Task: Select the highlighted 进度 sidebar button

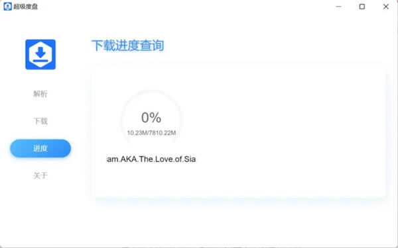Action: point(40,148)
